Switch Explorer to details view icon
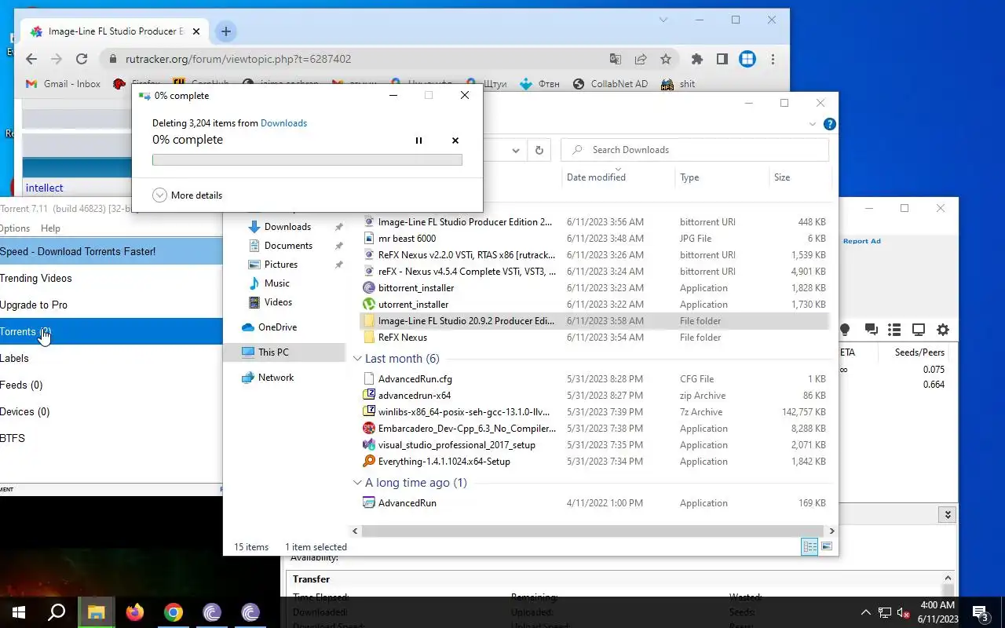The width and height of the screenshot is (1005, 628). tap(809, 547)
